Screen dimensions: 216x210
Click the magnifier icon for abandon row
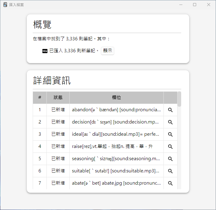click(170, 110)
